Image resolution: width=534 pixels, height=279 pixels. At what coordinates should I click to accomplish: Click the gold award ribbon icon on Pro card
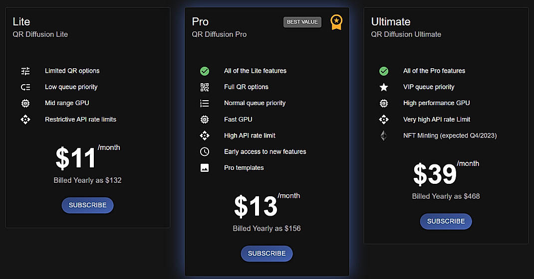tap(336, 22)
